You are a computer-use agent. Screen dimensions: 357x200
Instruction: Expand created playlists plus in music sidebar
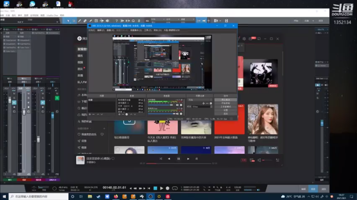pyautogui.click(x=104, y=128)
